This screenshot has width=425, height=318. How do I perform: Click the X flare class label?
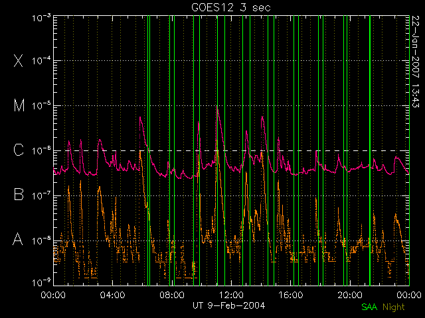[x=19, y=60]
